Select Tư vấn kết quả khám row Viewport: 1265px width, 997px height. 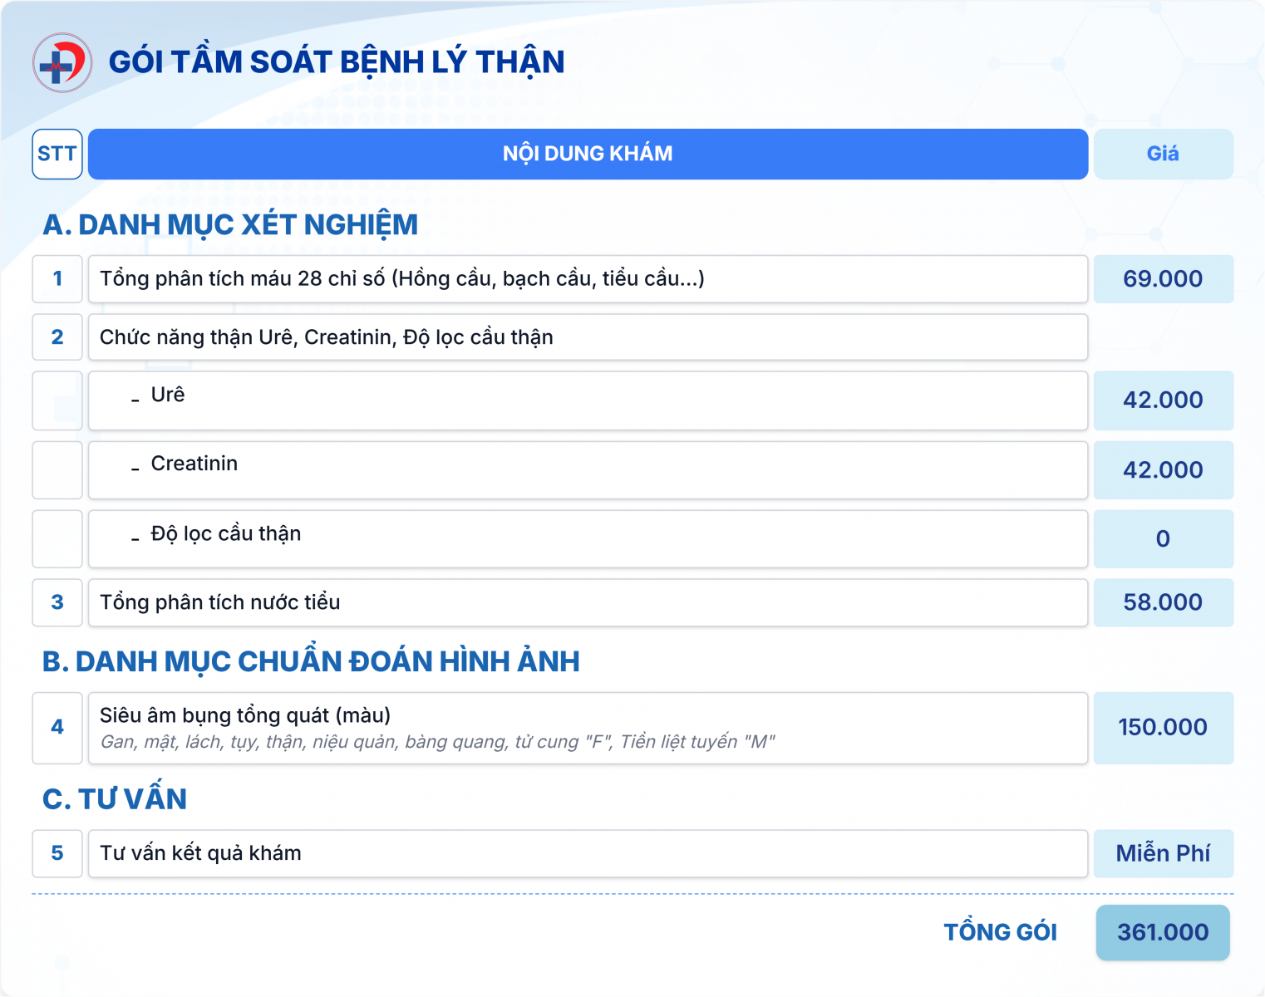click(588, 853)
